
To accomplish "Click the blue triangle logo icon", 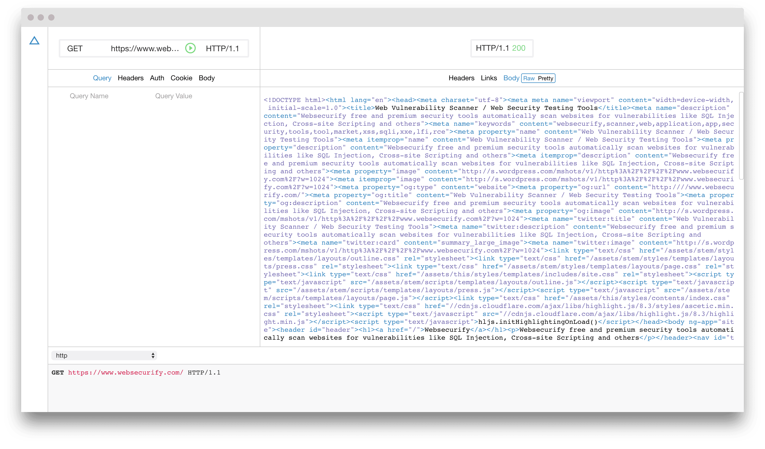I will tap(34, 41).
